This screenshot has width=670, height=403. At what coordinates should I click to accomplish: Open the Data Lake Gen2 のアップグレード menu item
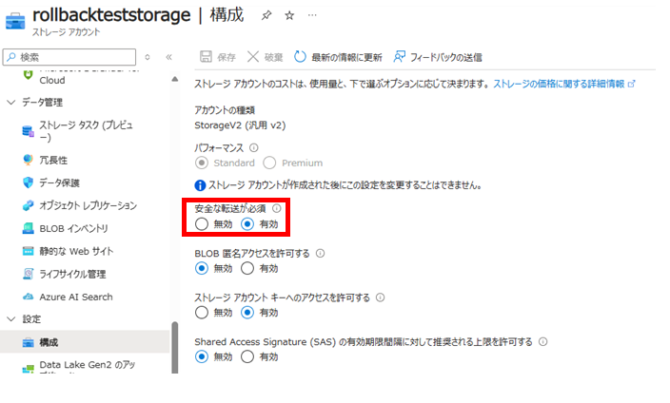pyautogui.click(x=87, y=367)
